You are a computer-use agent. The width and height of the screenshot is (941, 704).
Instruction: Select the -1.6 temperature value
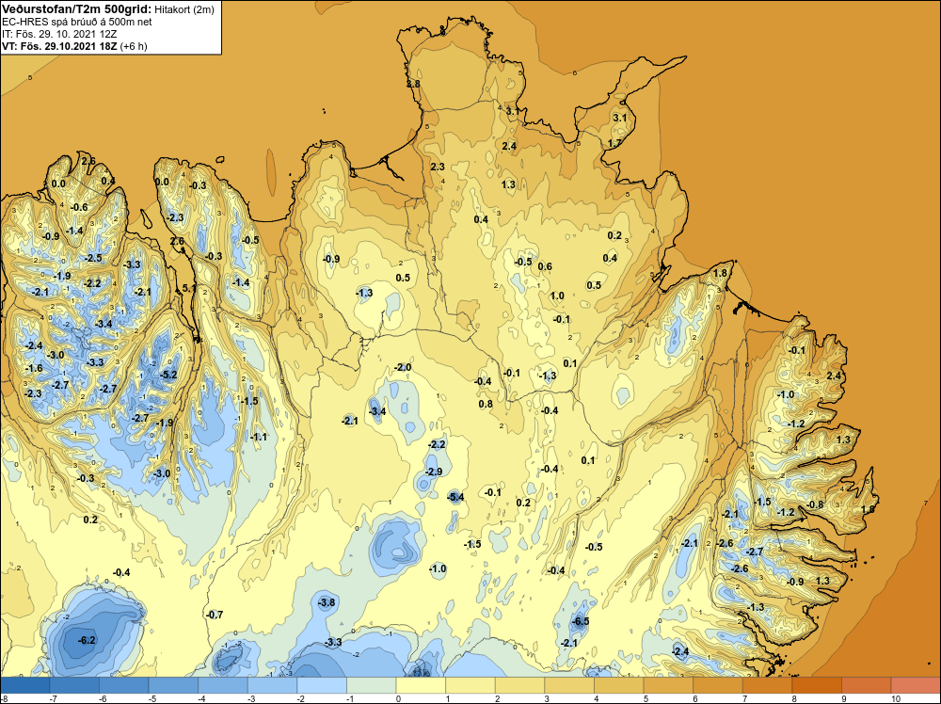[x=34, y=369]
